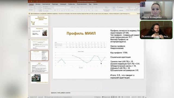Switch to slide sorter view icon

116,97
